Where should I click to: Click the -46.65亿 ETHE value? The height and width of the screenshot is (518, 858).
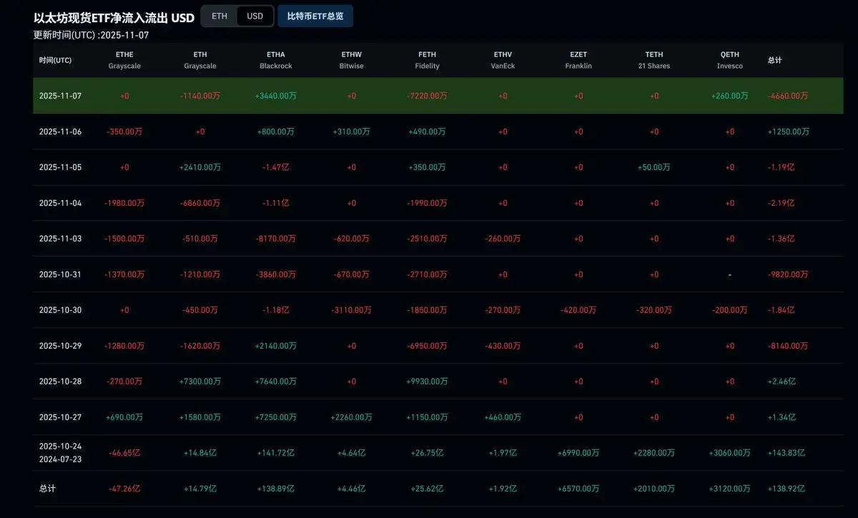(124, 453)
